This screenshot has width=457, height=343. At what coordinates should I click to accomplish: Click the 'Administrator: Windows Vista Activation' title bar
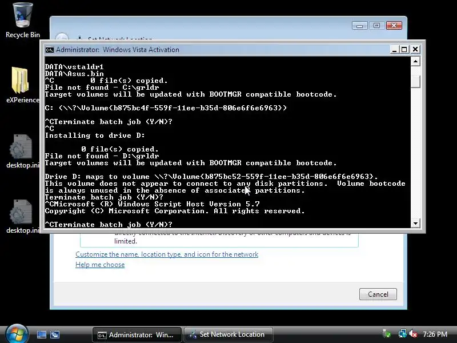point(216,50)
